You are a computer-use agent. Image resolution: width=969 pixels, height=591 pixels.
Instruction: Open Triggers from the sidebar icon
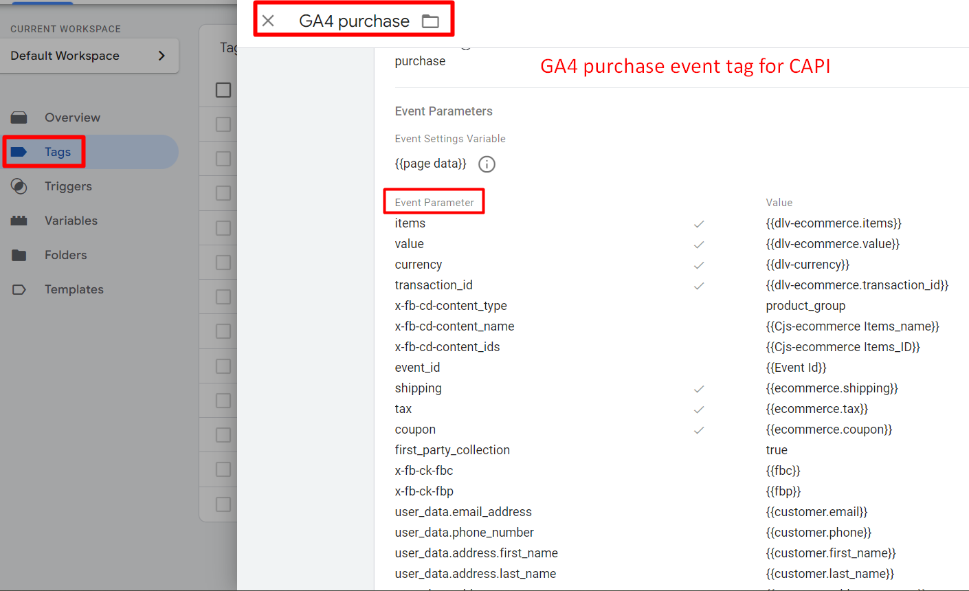[19, 186]
